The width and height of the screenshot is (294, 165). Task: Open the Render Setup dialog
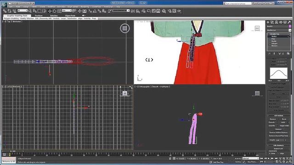(170, 11)
